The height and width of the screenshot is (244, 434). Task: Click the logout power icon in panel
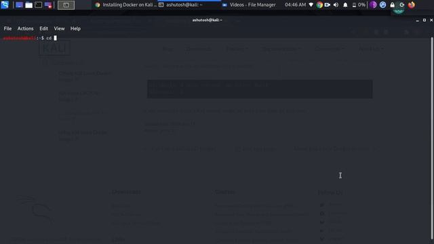pos(402,5)
